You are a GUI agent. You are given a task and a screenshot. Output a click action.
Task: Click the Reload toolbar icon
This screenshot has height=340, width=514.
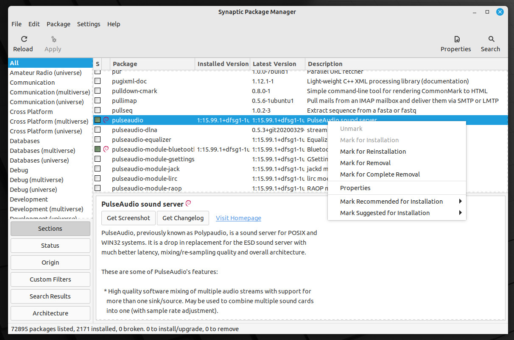coord(24,39)
